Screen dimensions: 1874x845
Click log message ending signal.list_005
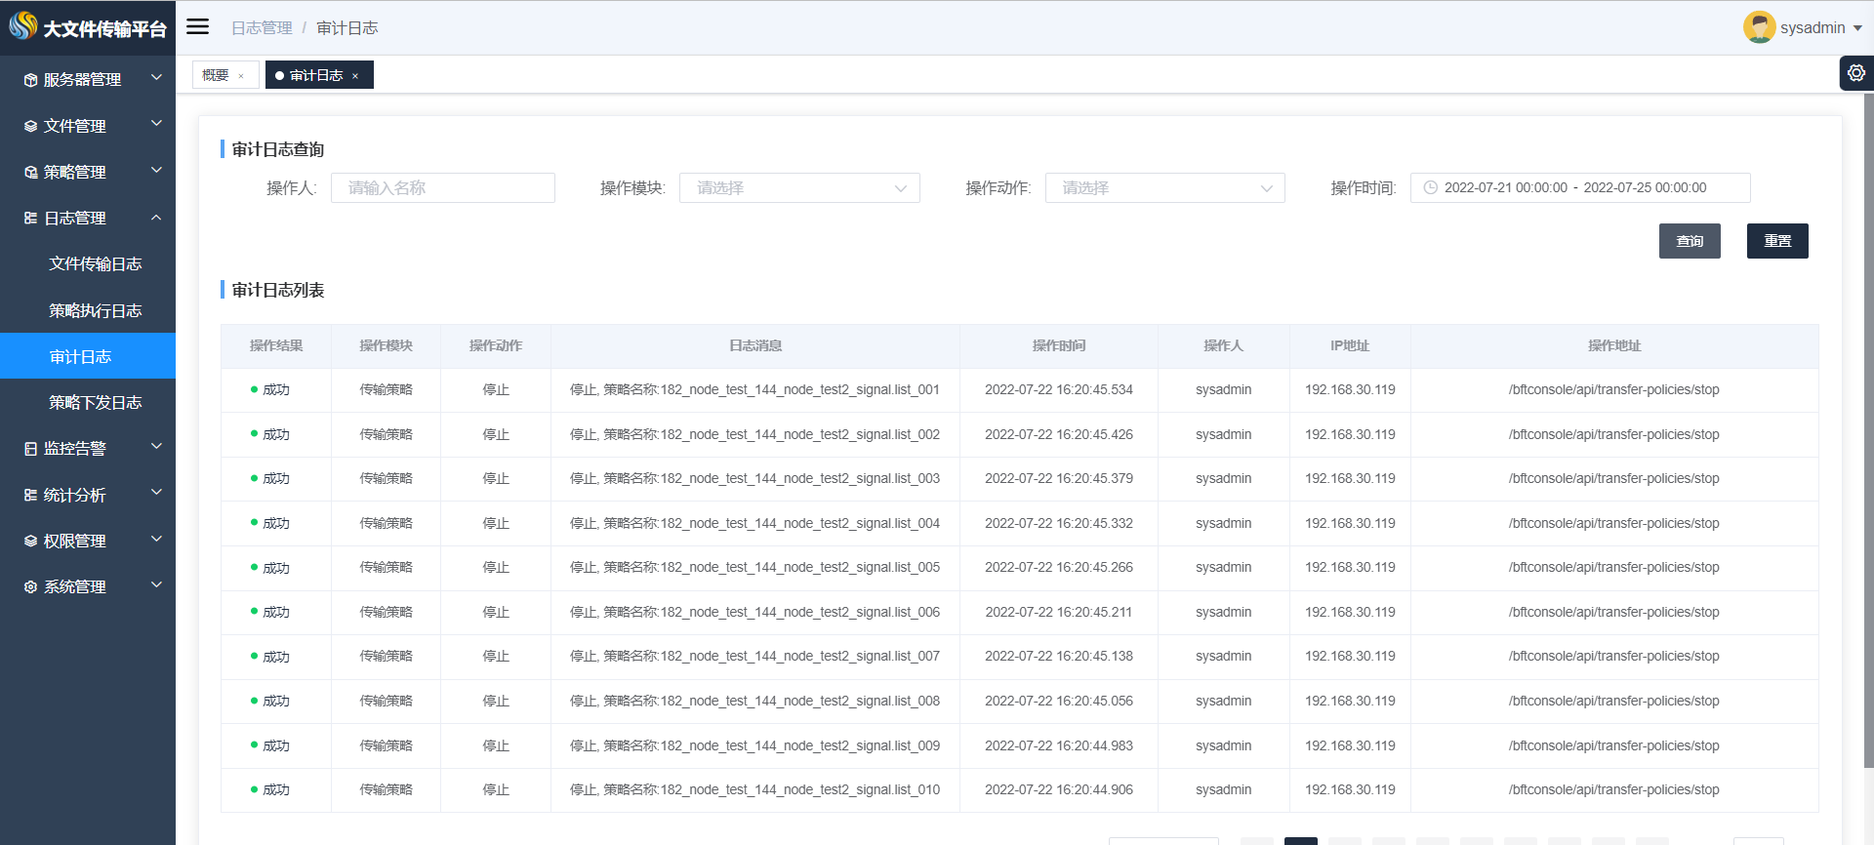[755, 567]
